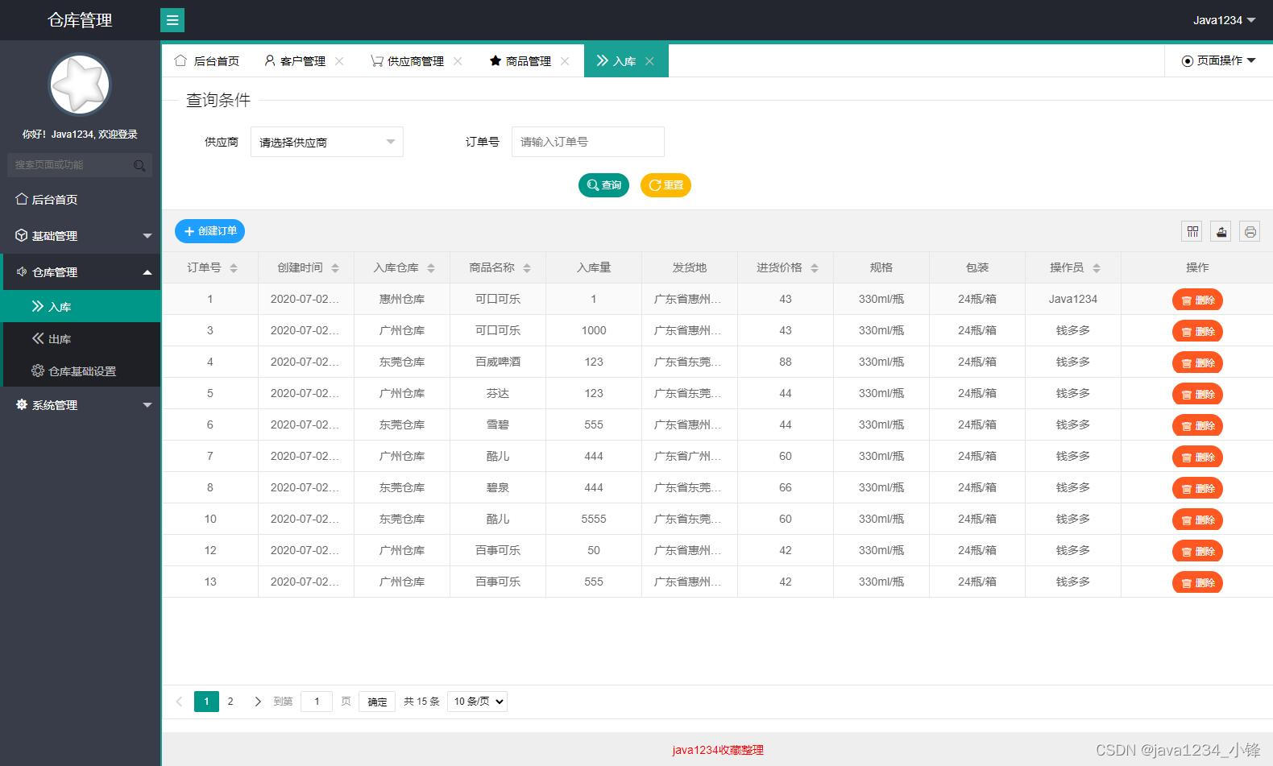Sort table by 入库仓库 column

(431, 268)
